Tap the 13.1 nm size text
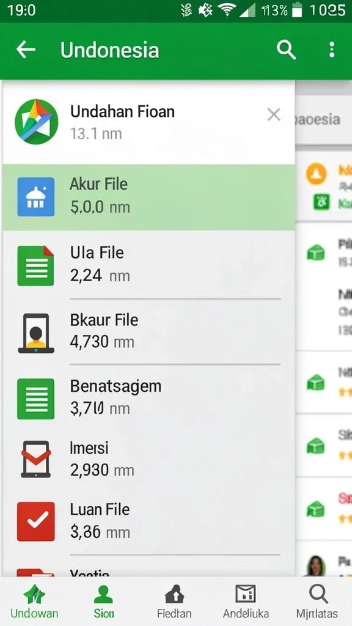Image resolution: width=352 pixels, height=626 pixels. tap(96, 134)
